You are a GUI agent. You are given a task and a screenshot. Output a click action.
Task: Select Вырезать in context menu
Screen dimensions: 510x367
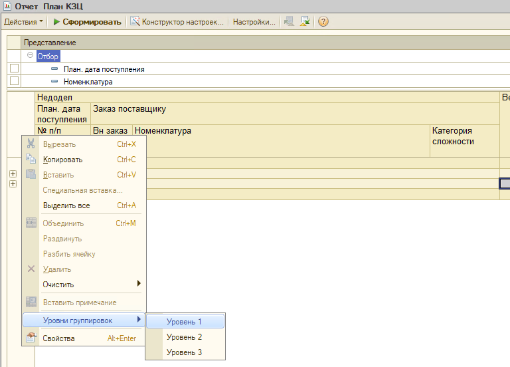click(84, 144)
